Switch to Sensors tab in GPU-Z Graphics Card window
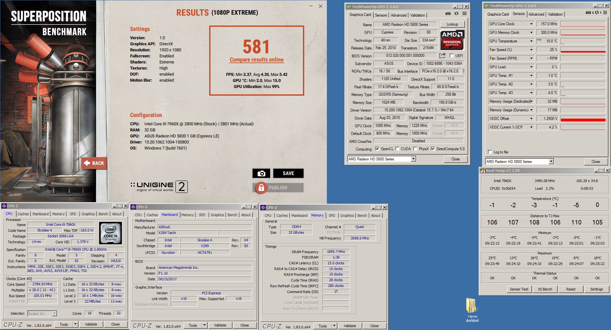The image size is (611, 330). [x=381, y=15]
